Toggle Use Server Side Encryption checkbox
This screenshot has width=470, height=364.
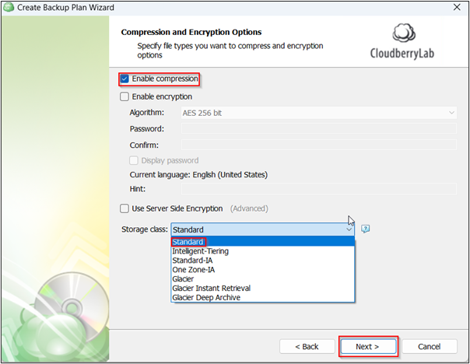tap(125, 208)
